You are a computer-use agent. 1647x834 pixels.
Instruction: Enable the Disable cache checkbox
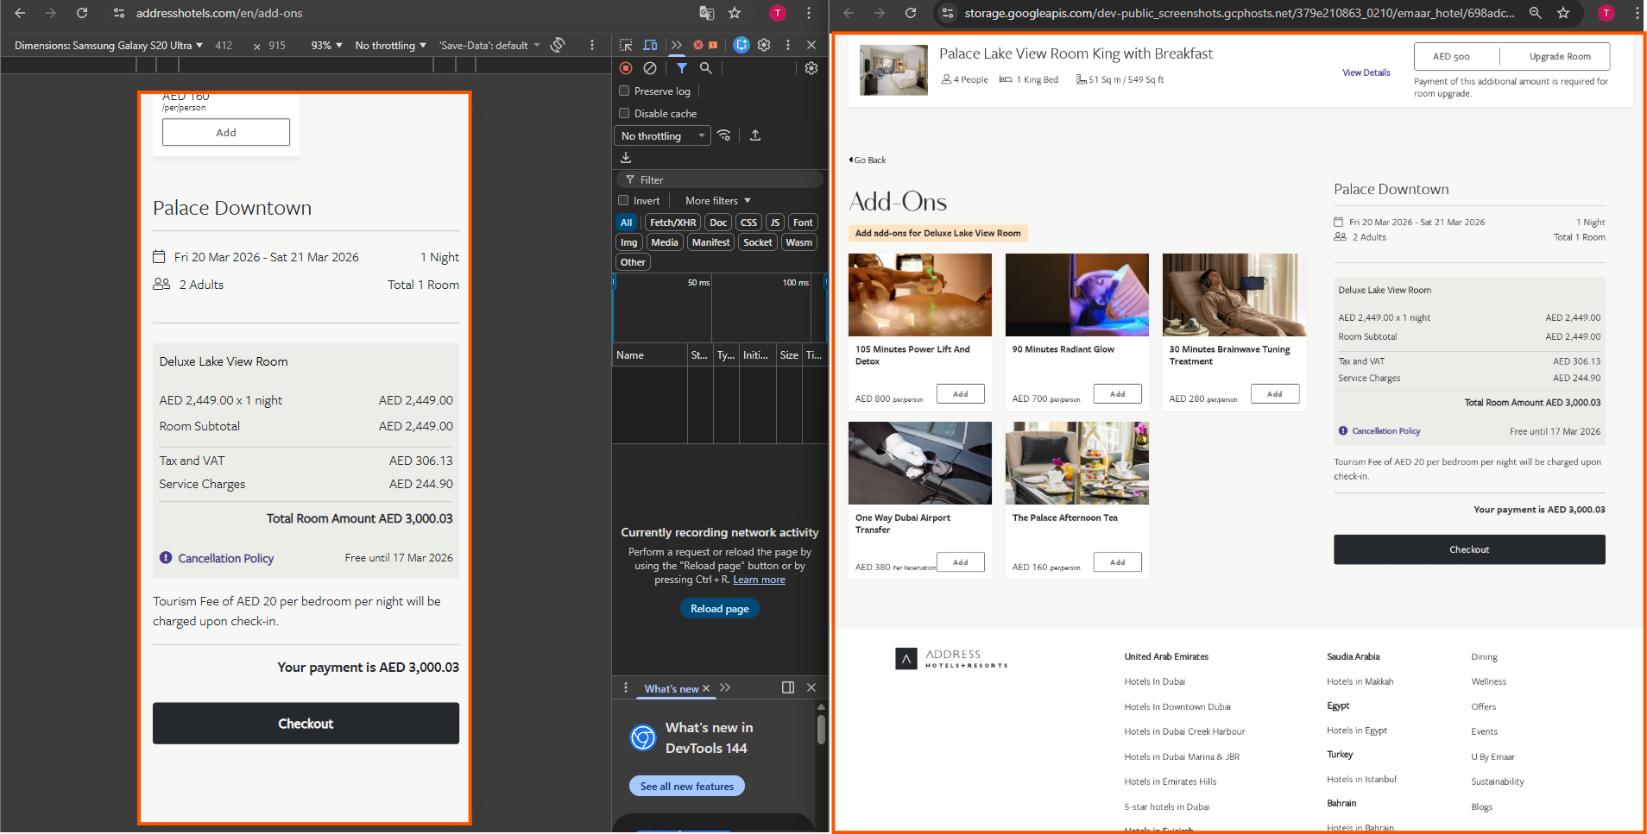(x=624, y=113)
